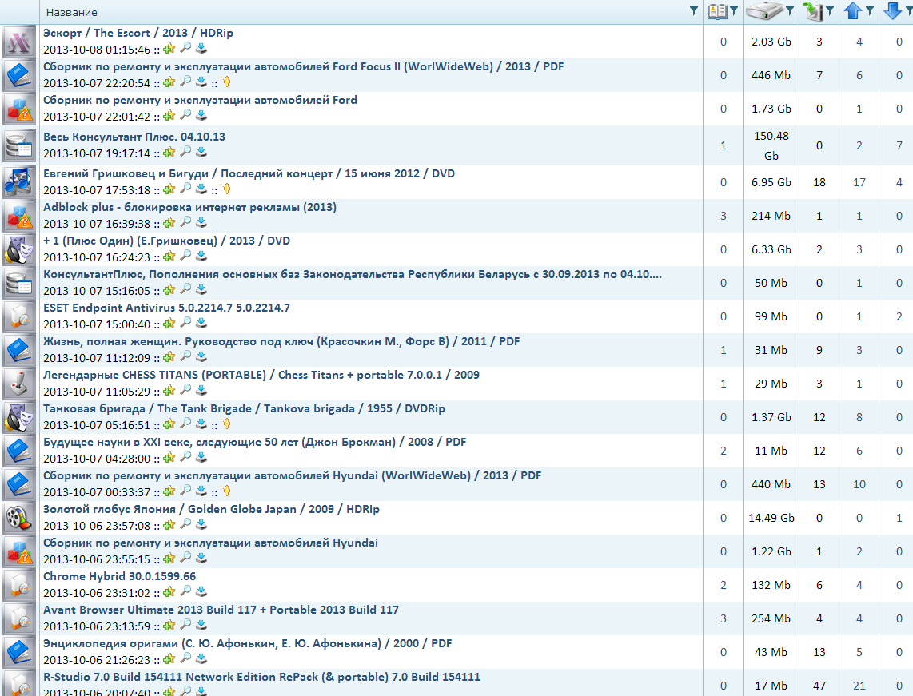Image resolution: width=913 pixels, height=696 pixels.
Task: Open Chrome Hybrid 30.0.1599.66 link
Action: click(x=119, y=576)
